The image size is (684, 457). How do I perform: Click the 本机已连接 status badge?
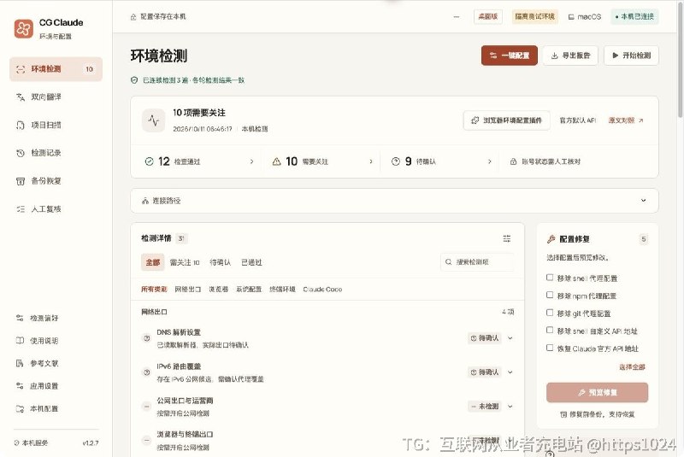(634, 17)
